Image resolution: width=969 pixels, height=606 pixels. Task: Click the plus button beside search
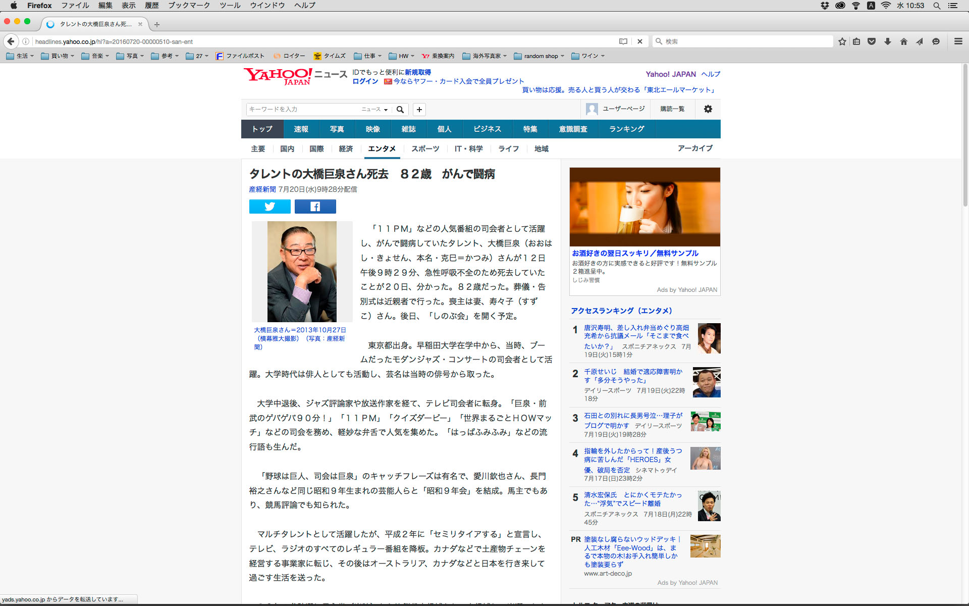pyautogui.click(x=419, y=110)
